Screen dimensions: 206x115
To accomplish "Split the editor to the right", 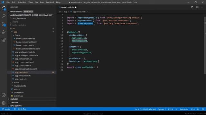I will point(197,7).
